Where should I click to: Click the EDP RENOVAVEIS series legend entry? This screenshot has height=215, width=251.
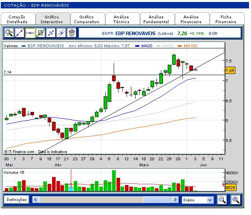(43, 46)
